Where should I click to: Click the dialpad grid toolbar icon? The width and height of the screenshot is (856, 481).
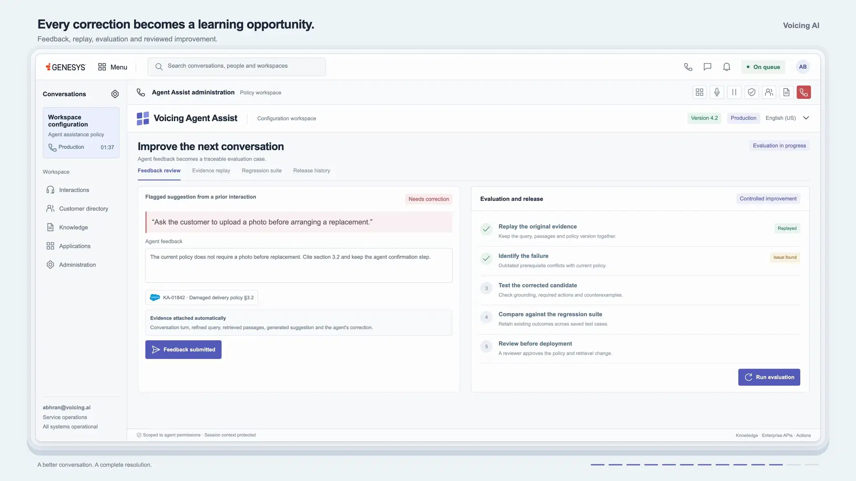tap(699, 92)
